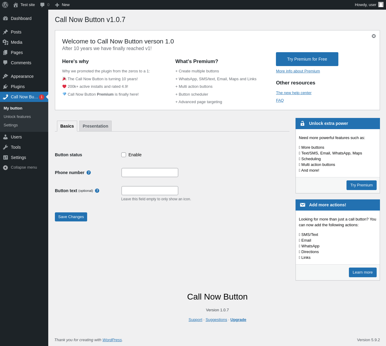Focus the Button text input field
This screenshot has height=346, width=386.
coord(150,191)
